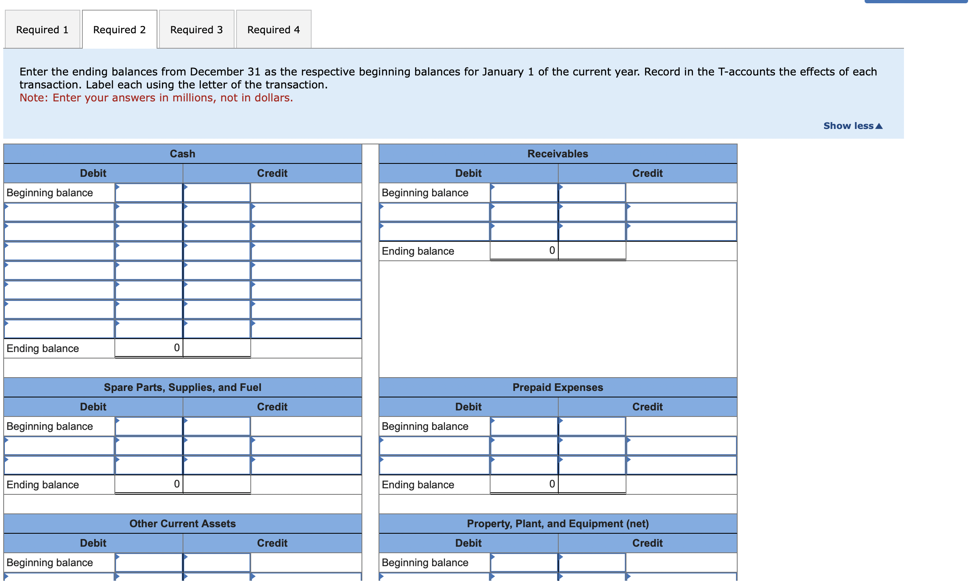Click Receivables beginning balance debit amount field
Image resolution: width=977 pixels, height=584 pixels.
[x=524, y=193]
